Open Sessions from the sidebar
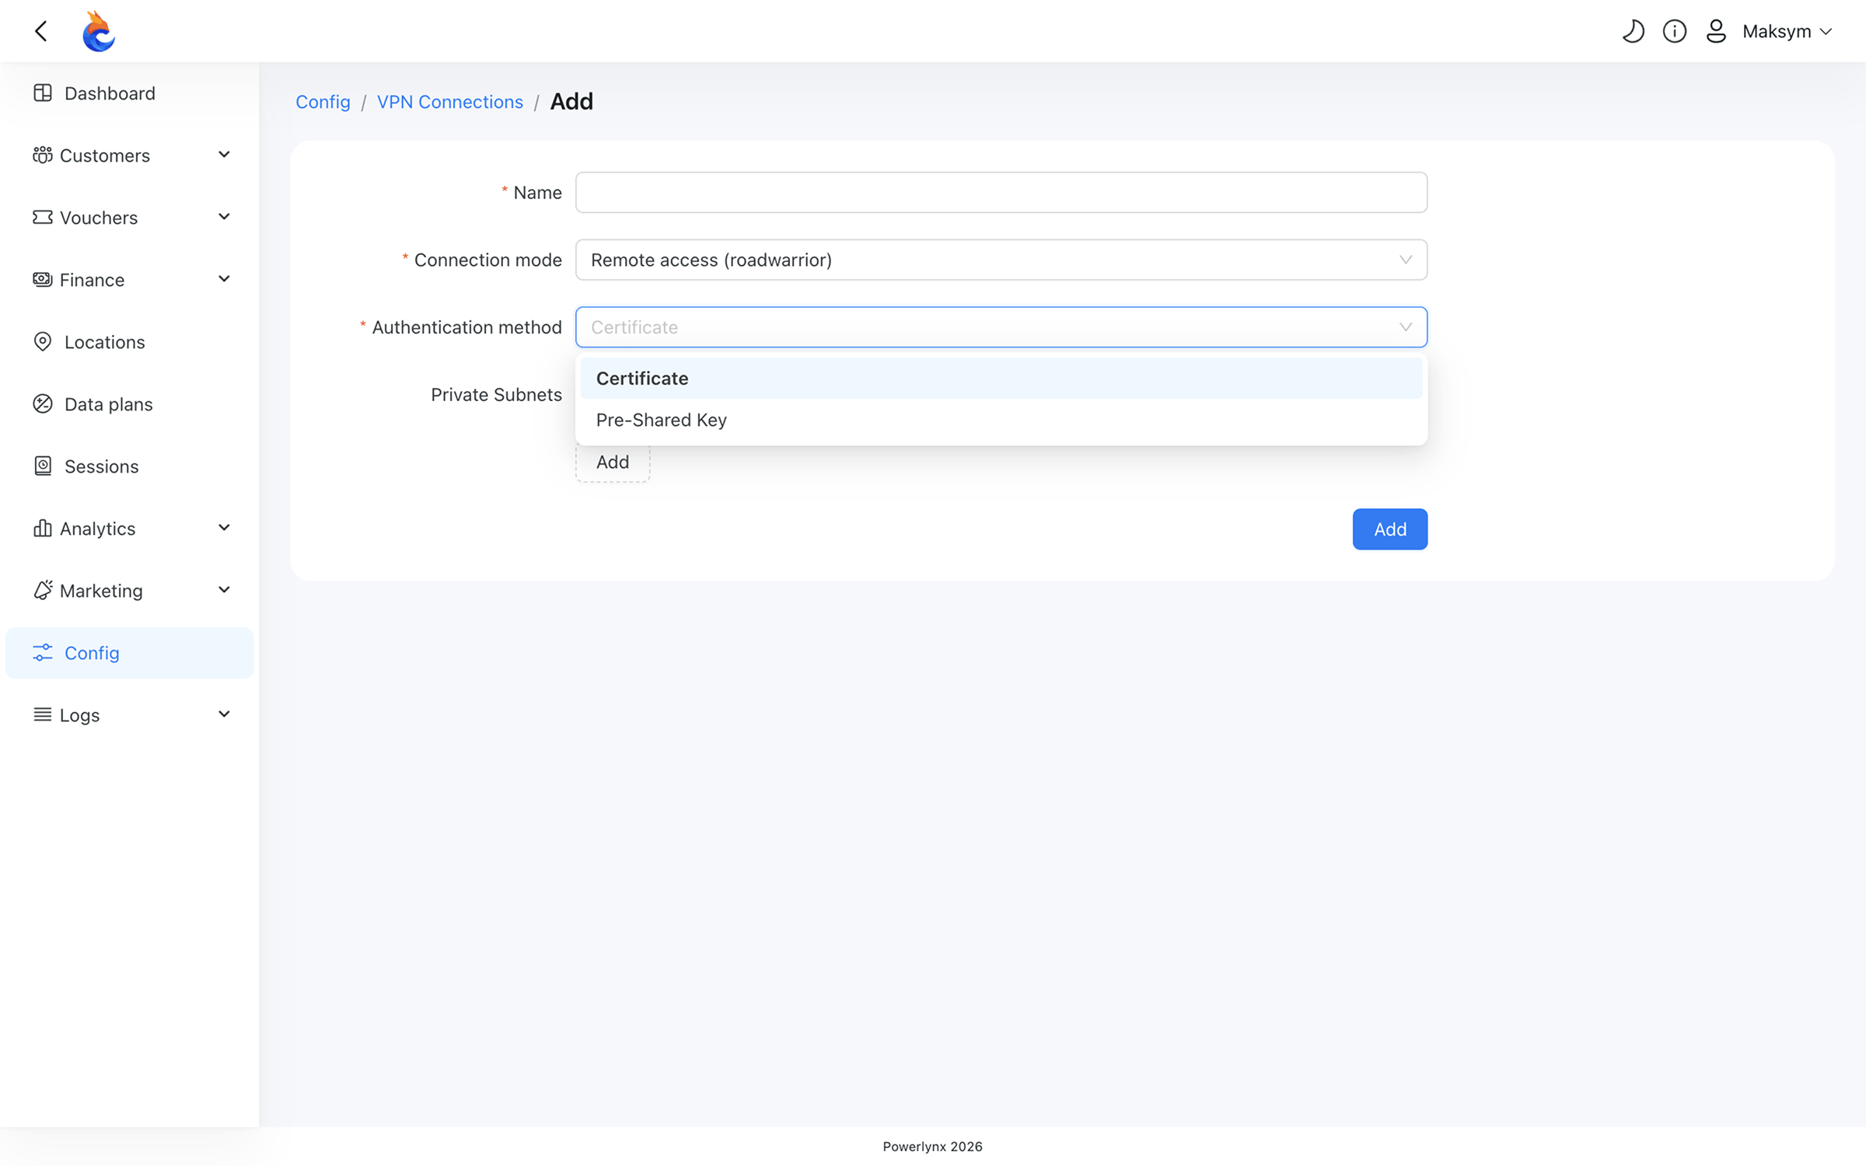The image size is (1866, 1166). (129, 466)
